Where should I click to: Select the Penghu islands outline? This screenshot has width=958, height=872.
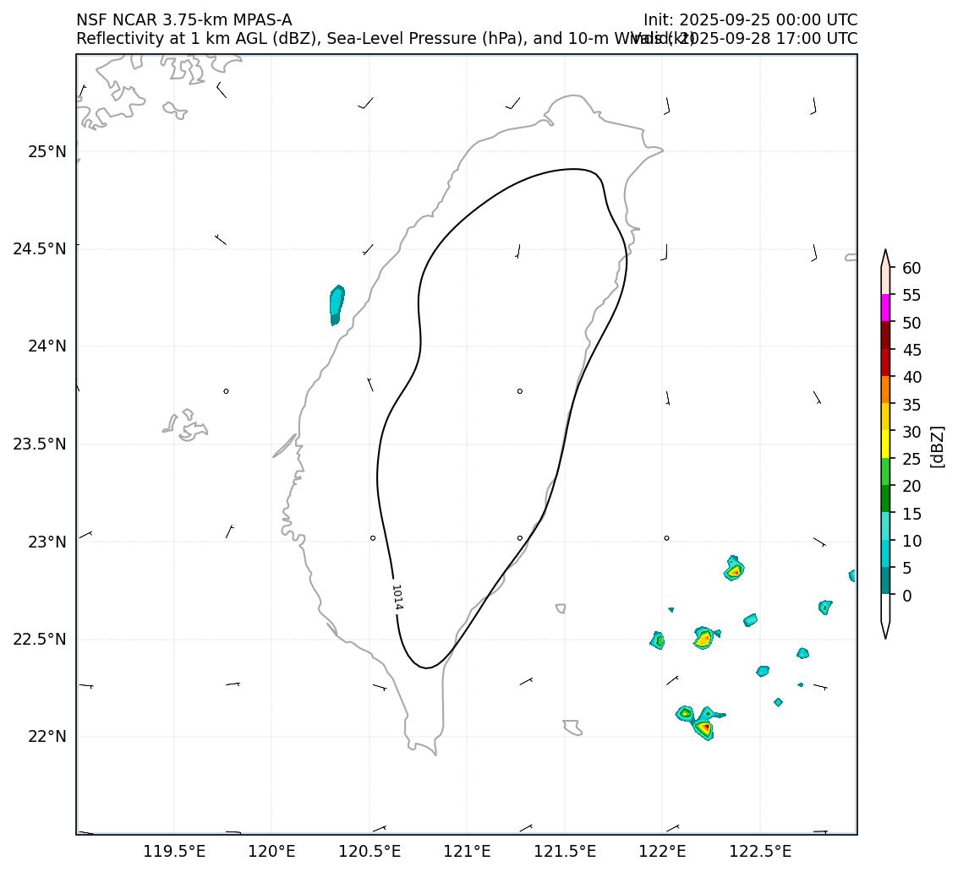(186, 425)
